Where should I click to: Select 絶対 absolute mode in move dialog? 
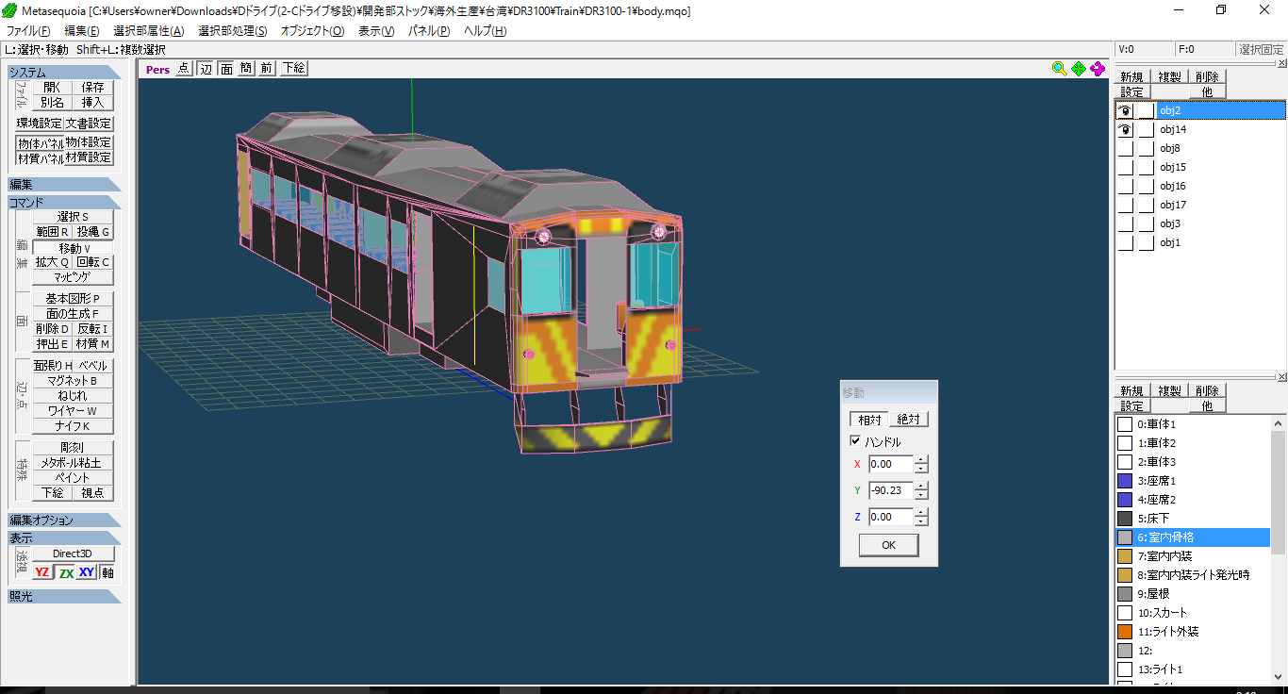(x=909, y=419)
